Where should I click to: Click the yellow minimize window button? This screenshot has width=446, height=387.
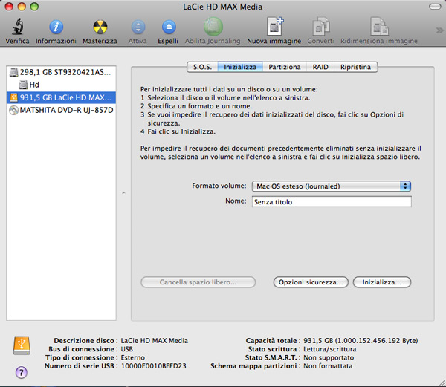click(22, 7)
